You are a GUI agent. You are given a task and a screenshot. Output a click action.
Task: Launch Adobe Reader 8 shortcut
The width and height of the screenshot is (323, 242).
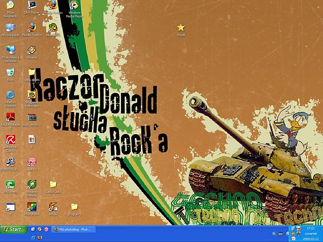coord(11,121)
